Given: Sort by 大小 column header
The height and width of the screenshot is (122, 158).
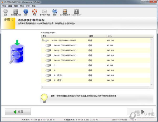Looking at the screenshot, I should pos(130,36).
